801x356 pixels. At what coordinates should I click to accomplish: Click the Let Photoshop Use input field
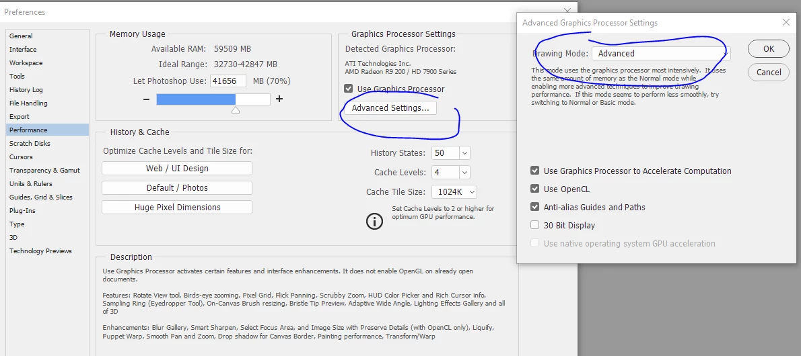(228, 81)
